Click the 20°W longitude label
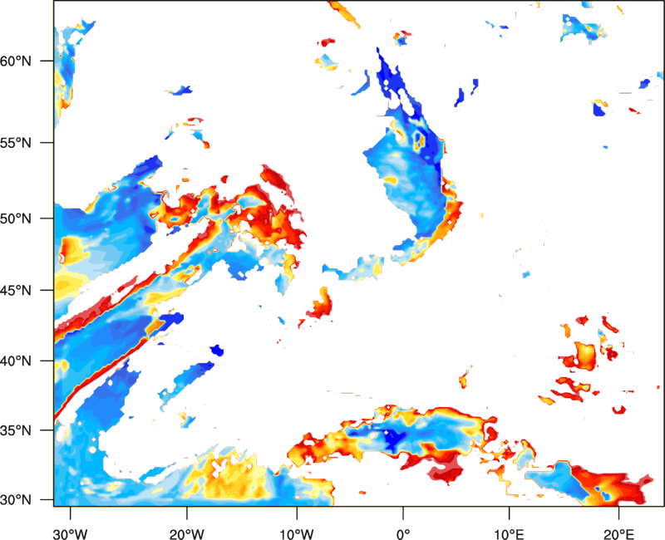Viewport: 665px width, 540px height. coord(187,534)
